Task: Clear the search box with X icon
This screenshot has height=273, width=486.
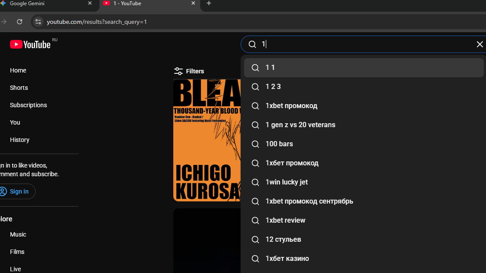Action: click(479, 44)
